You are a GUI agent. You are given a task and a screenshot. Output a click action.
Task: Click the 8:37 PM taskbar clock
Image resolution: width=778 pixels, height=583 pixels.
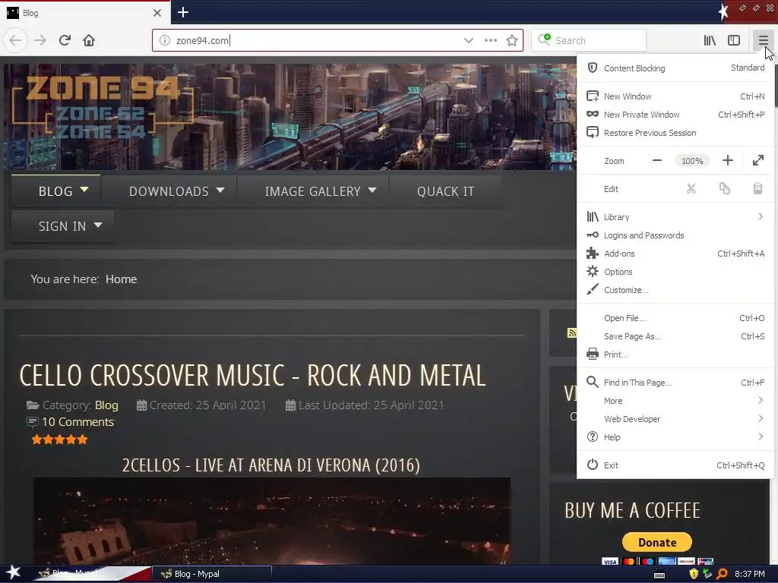click(x=750, y=574)
